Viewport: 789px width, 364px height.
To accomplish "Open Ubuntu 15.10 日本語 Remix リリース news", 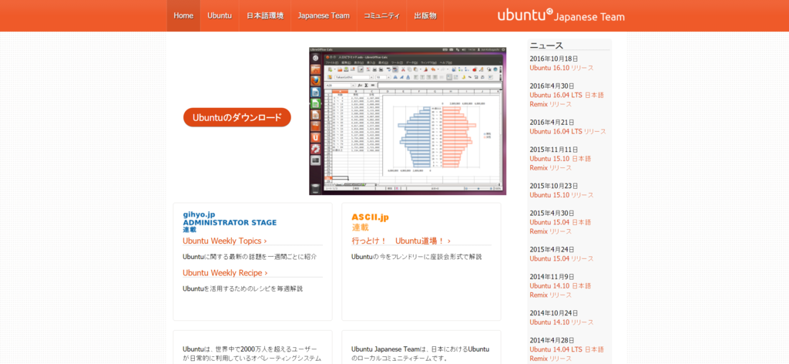I will pos(560,163).
